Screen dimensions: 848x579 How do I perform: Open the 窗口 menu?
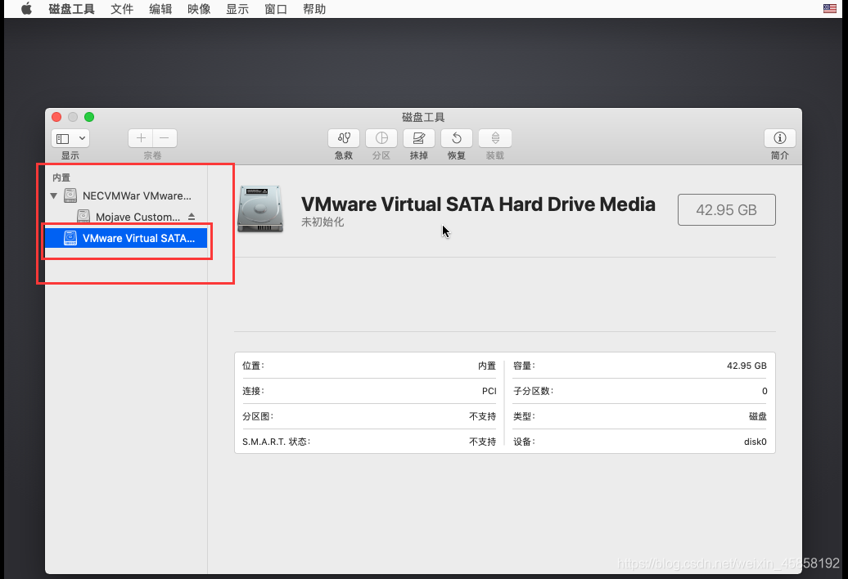coord(276,9)
